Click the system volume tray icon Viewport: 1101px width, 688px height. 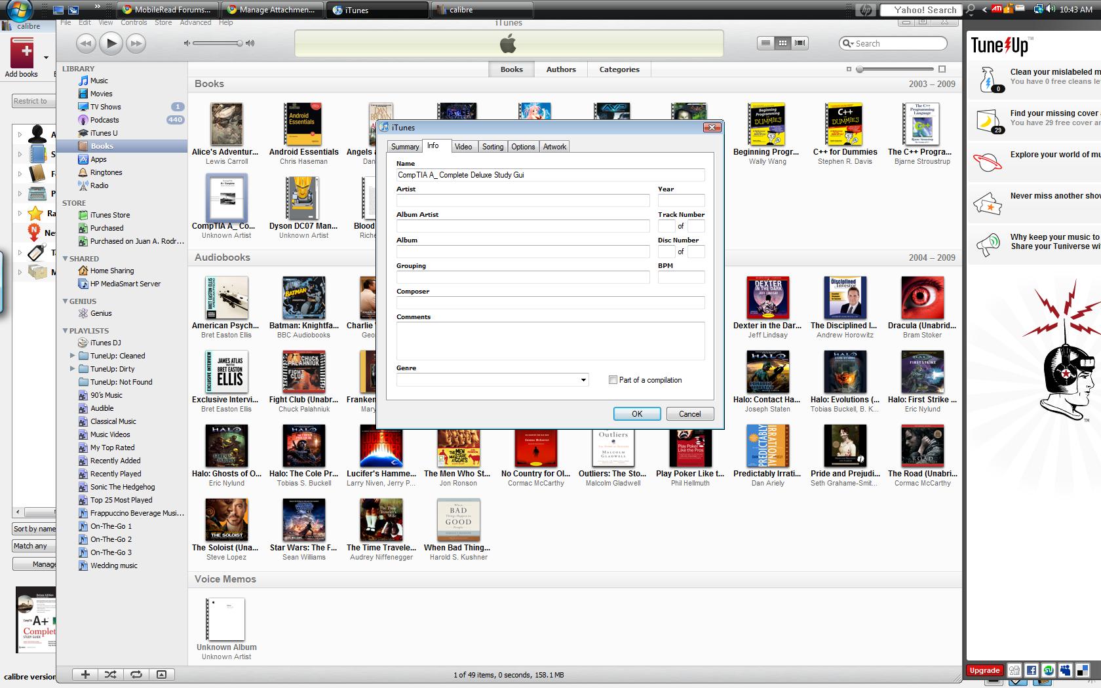[x=1051, y=9]
